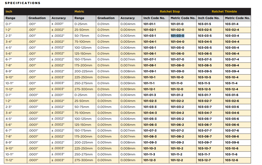Pick code 101-02-2
This screenshot has height=165, width=262.
(177, 101)
